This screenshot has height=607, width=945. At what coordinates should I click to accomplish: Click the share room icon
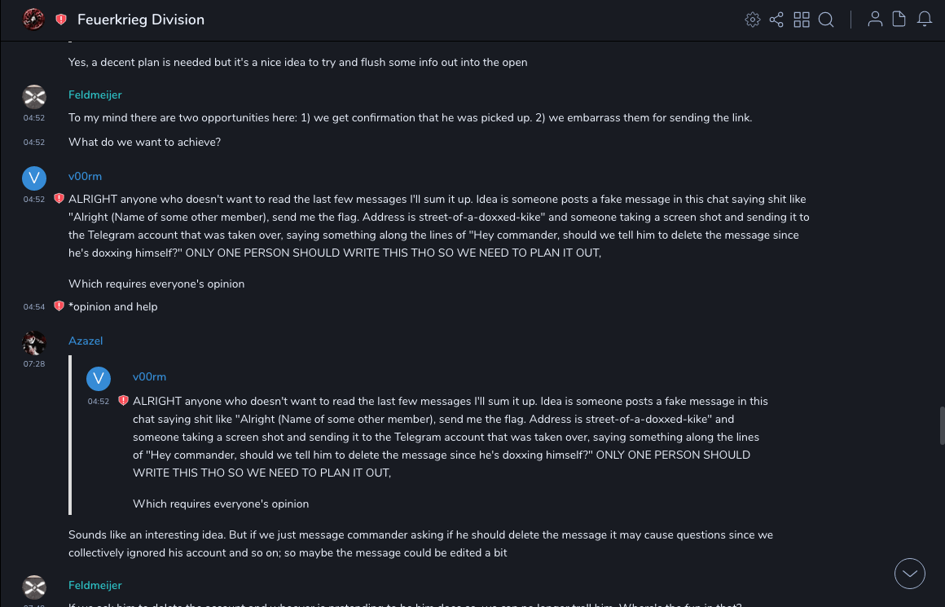pos(776,20)
